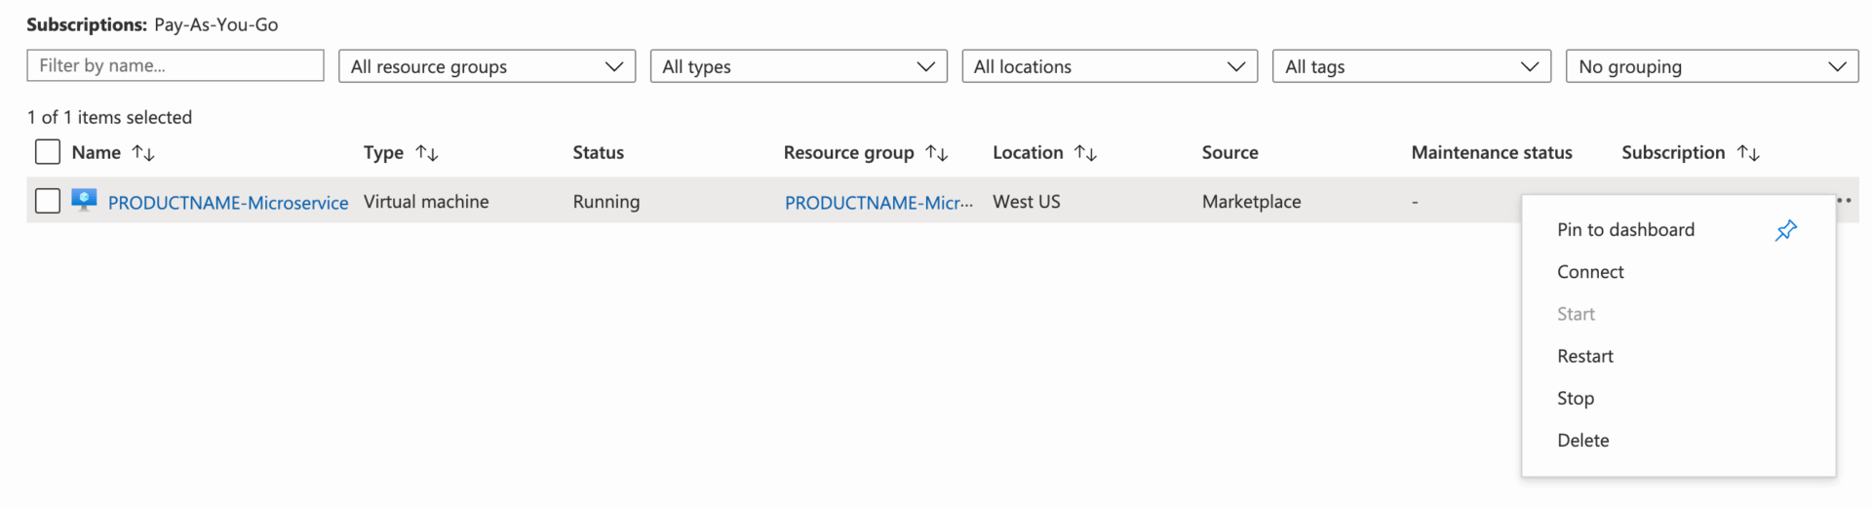The image size is (1872, 507).
Task: Click the pin icon beside Pin to dashboard
Action: [1785, 230]
